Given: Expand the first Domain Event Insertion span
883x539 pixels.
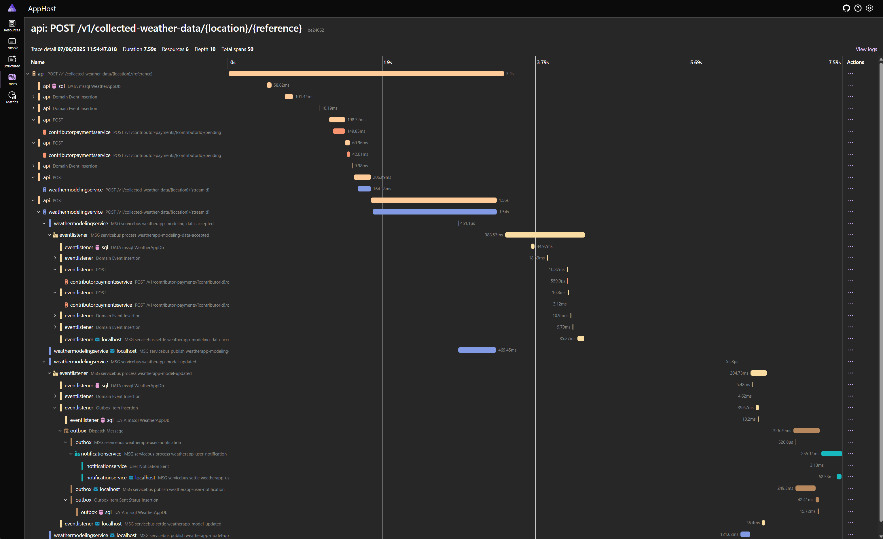Looking at the screenshot, I should (x=33, y=97).
